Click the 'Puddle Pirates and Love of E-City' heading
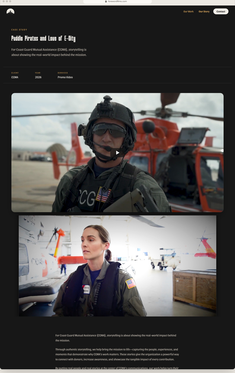235x373 pixels. click(44, 39)
